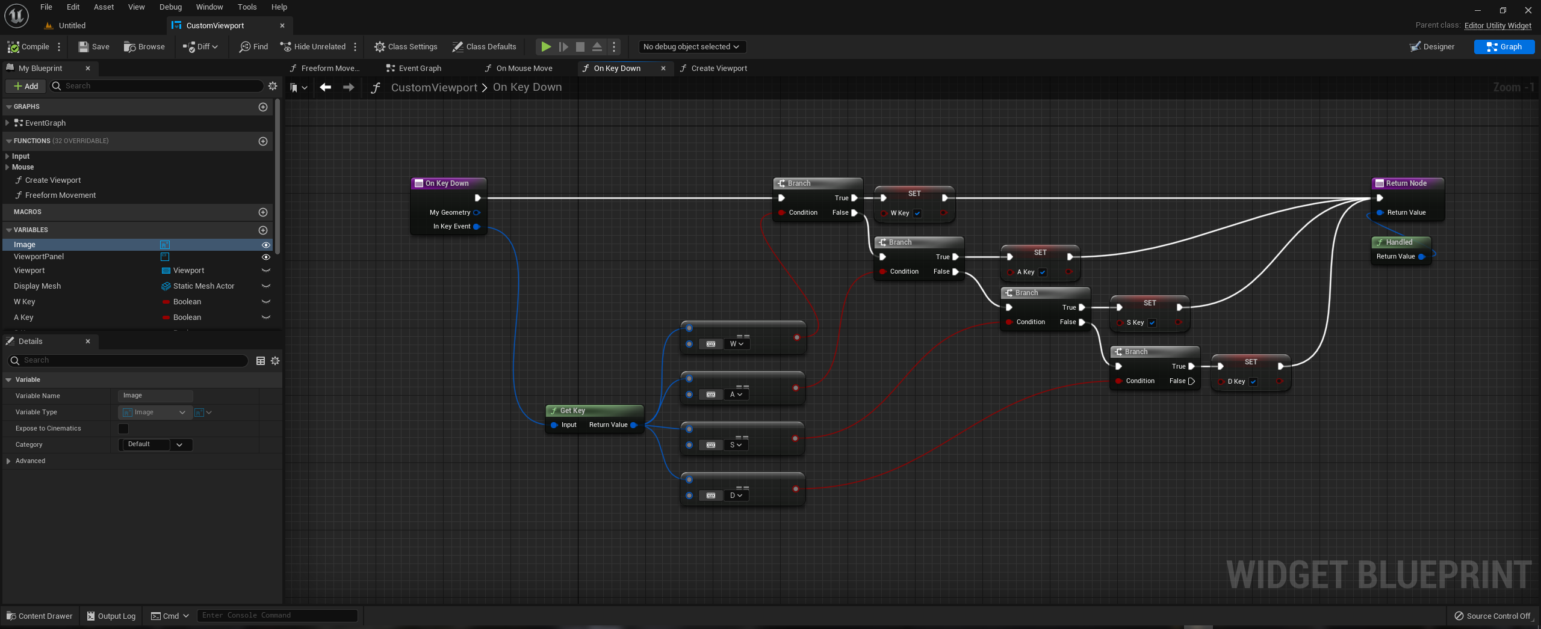Add a new graph with plus icon

point(263,107)
